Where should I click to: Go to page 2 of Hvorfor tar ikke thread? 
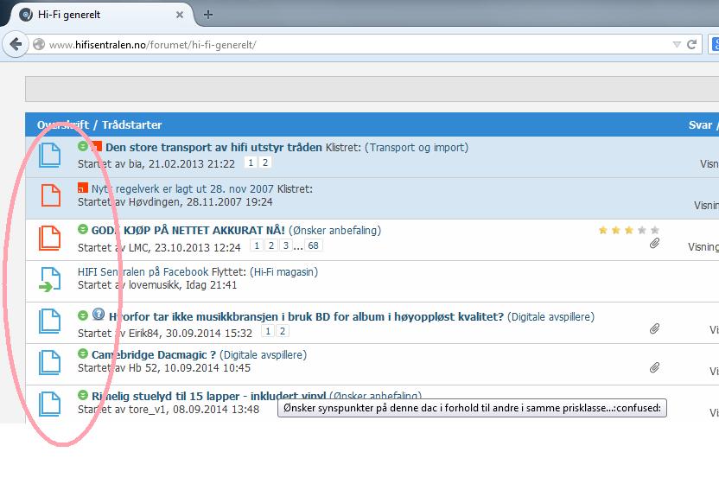pos(283,331)
